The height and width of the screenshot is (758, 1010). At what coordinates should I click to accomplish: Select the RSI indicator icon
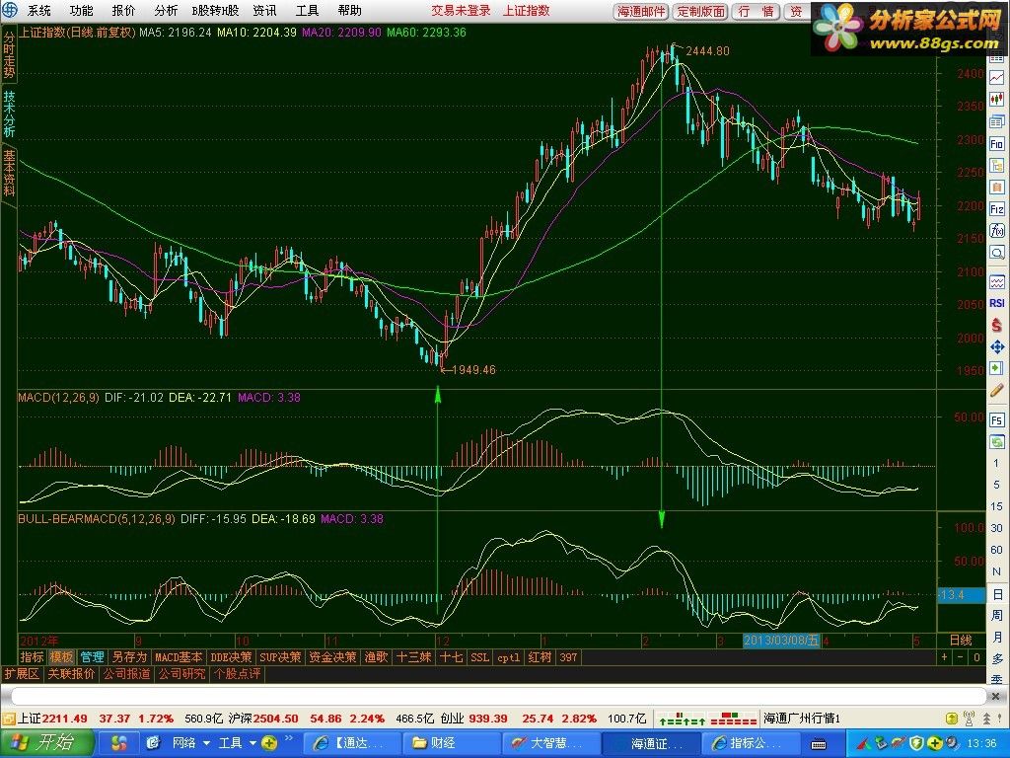tap(996, 303)
